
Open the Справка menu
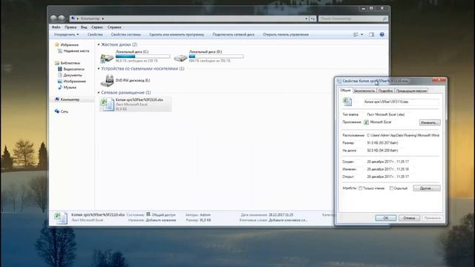click(114, 27)
